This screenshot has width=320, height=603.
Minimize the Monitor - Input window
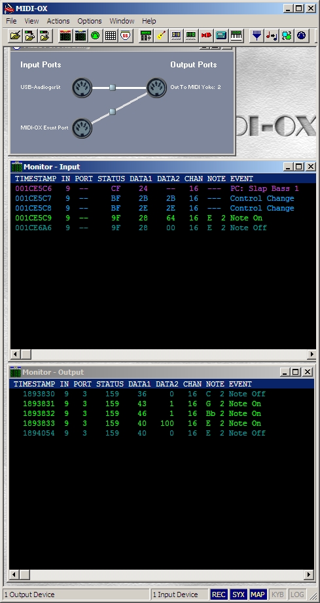(289, 167)
